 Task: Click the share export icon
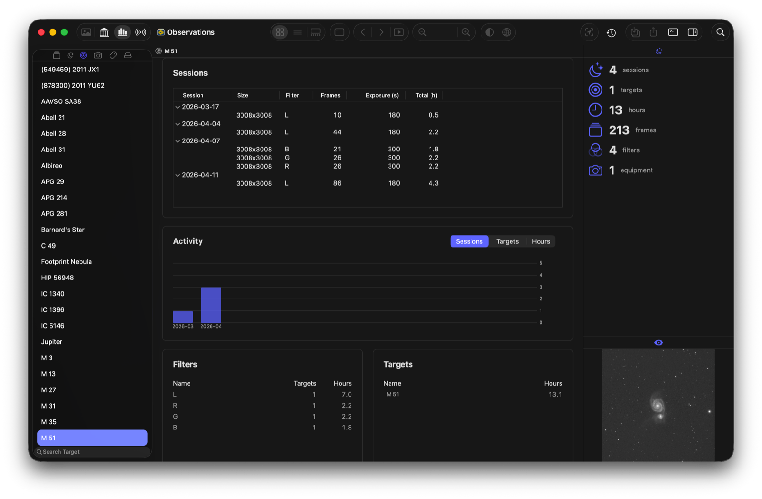point(653,32)
